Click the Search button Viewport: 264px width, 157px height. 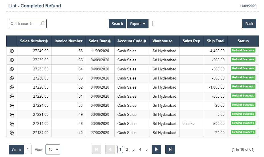click(117, 24)
